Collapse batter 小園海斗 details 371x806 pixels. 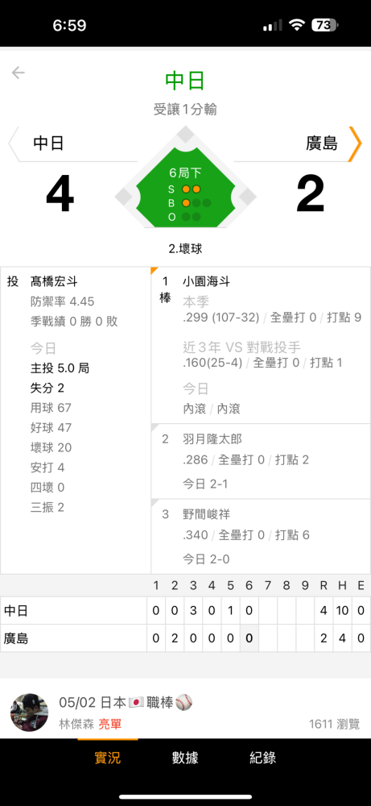(x=261, y=345)
